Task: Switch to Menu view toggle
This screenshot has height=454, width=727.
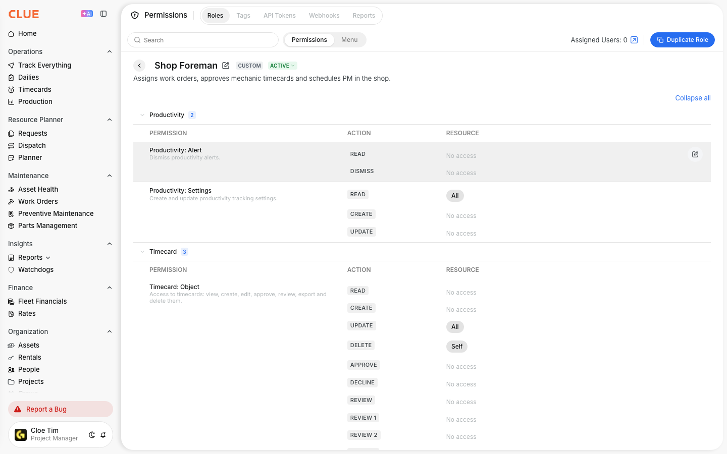Action: 349,40
